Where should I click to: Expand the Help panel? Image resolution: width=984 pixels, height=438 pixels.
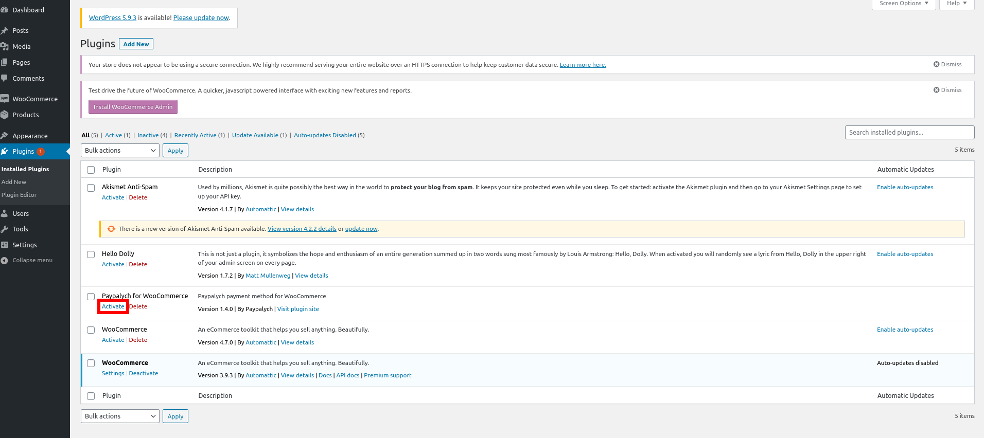point(957,4)
